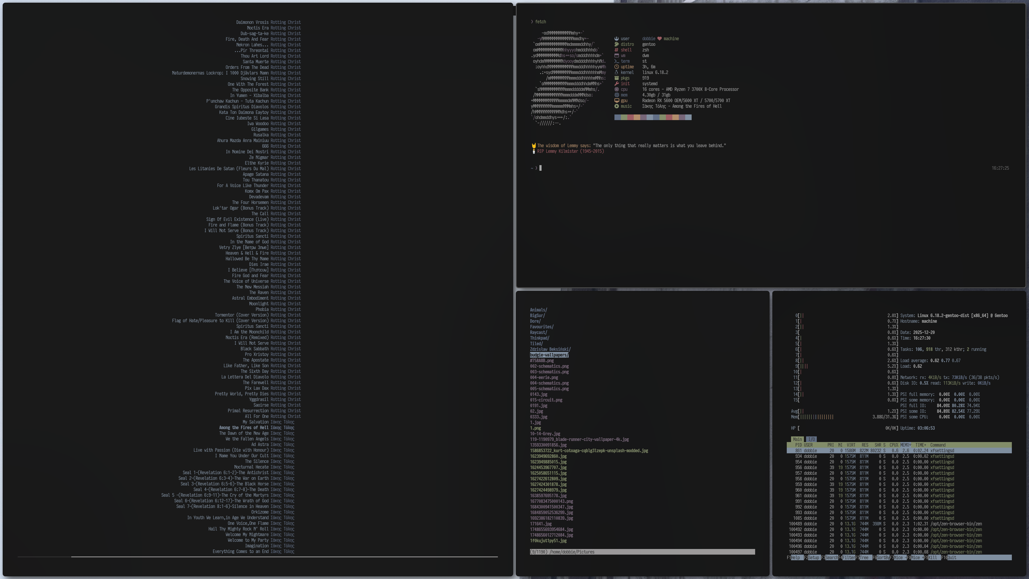Click the wrench icon beside init

pyautogui.click(x=616, y=84)
